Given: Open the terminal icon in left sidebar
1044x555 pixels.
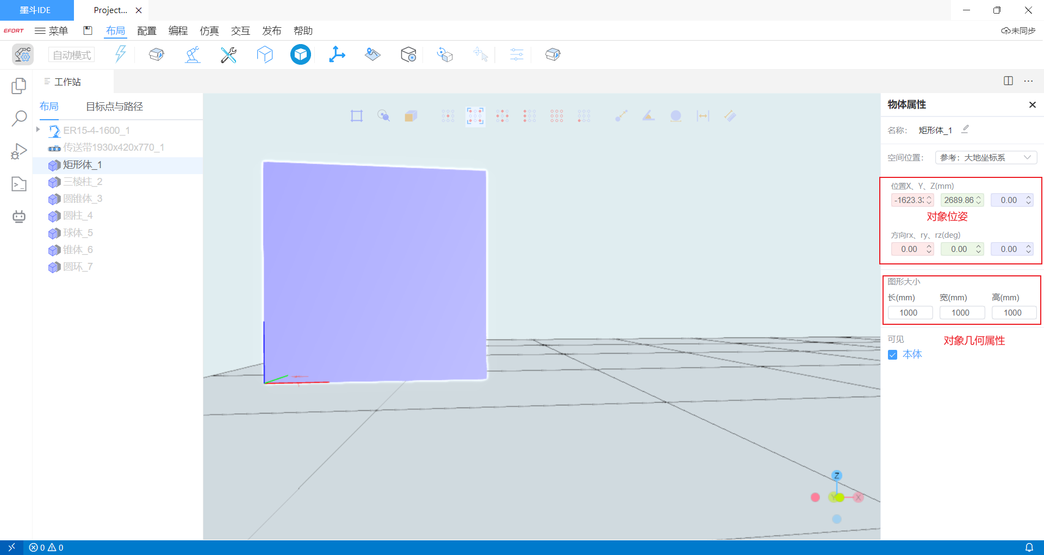Looking at the screenshot, I should click(19, 184).
